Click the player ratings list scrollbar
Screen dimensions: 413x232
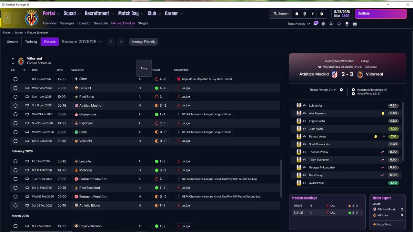click(403, 131)
